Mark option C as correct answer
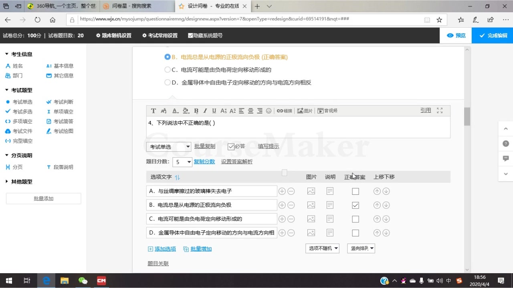513x288 pixels. (355, 219)
